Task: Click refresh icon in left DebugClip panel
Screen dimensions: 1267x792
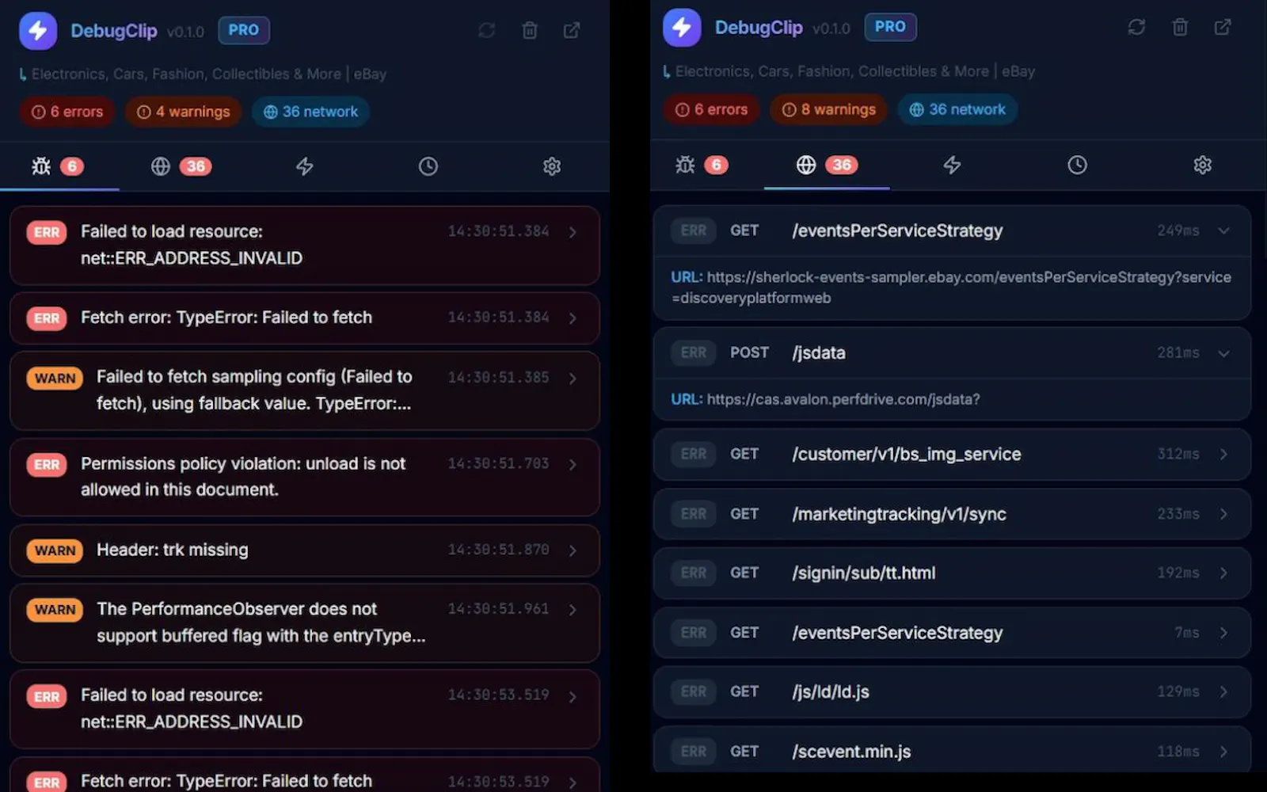Action: tap(486, 30)
